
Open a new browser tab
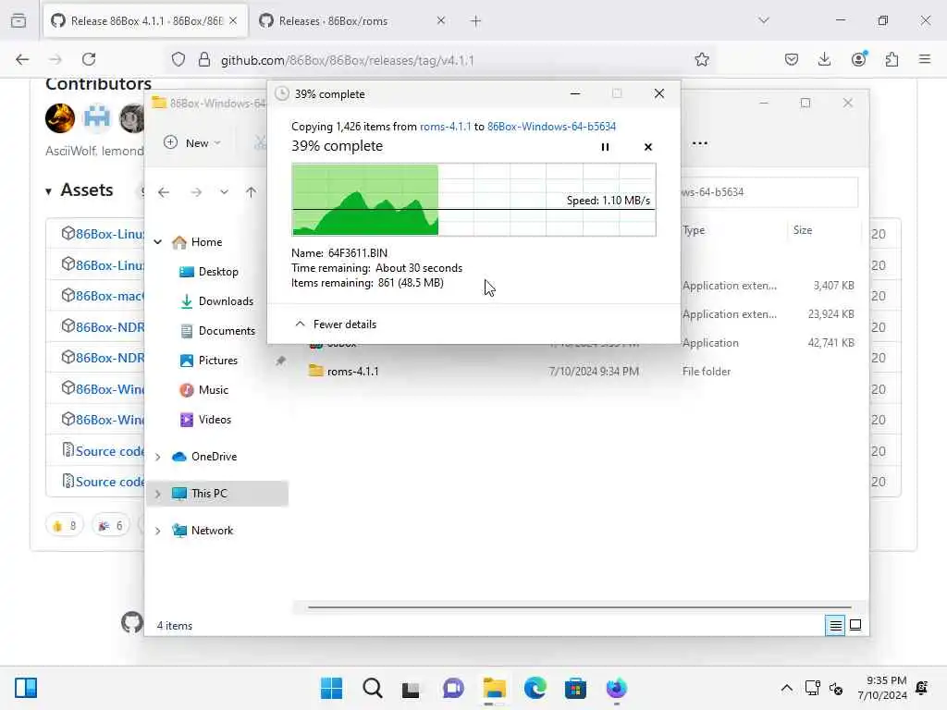(x=476, y=21)
